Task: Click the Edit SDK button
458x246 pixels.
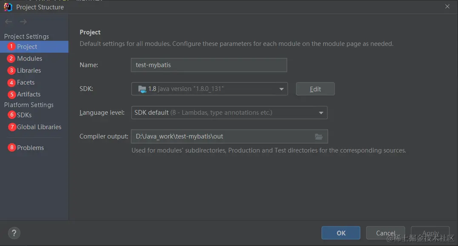Action: 315,89
